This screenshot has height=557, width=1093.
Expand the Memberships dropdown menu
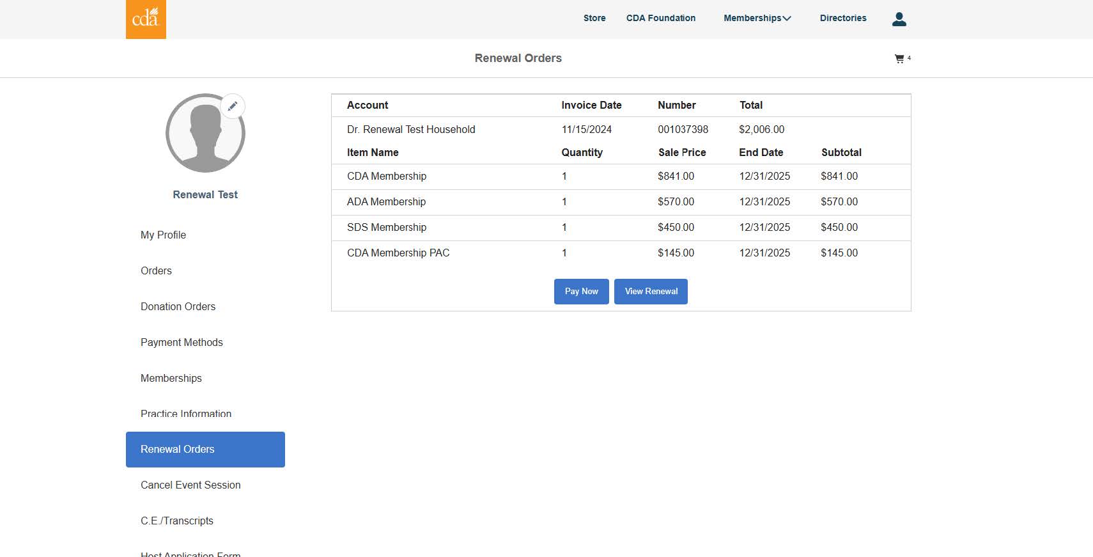pyautogui.click(x=757, y=18)
